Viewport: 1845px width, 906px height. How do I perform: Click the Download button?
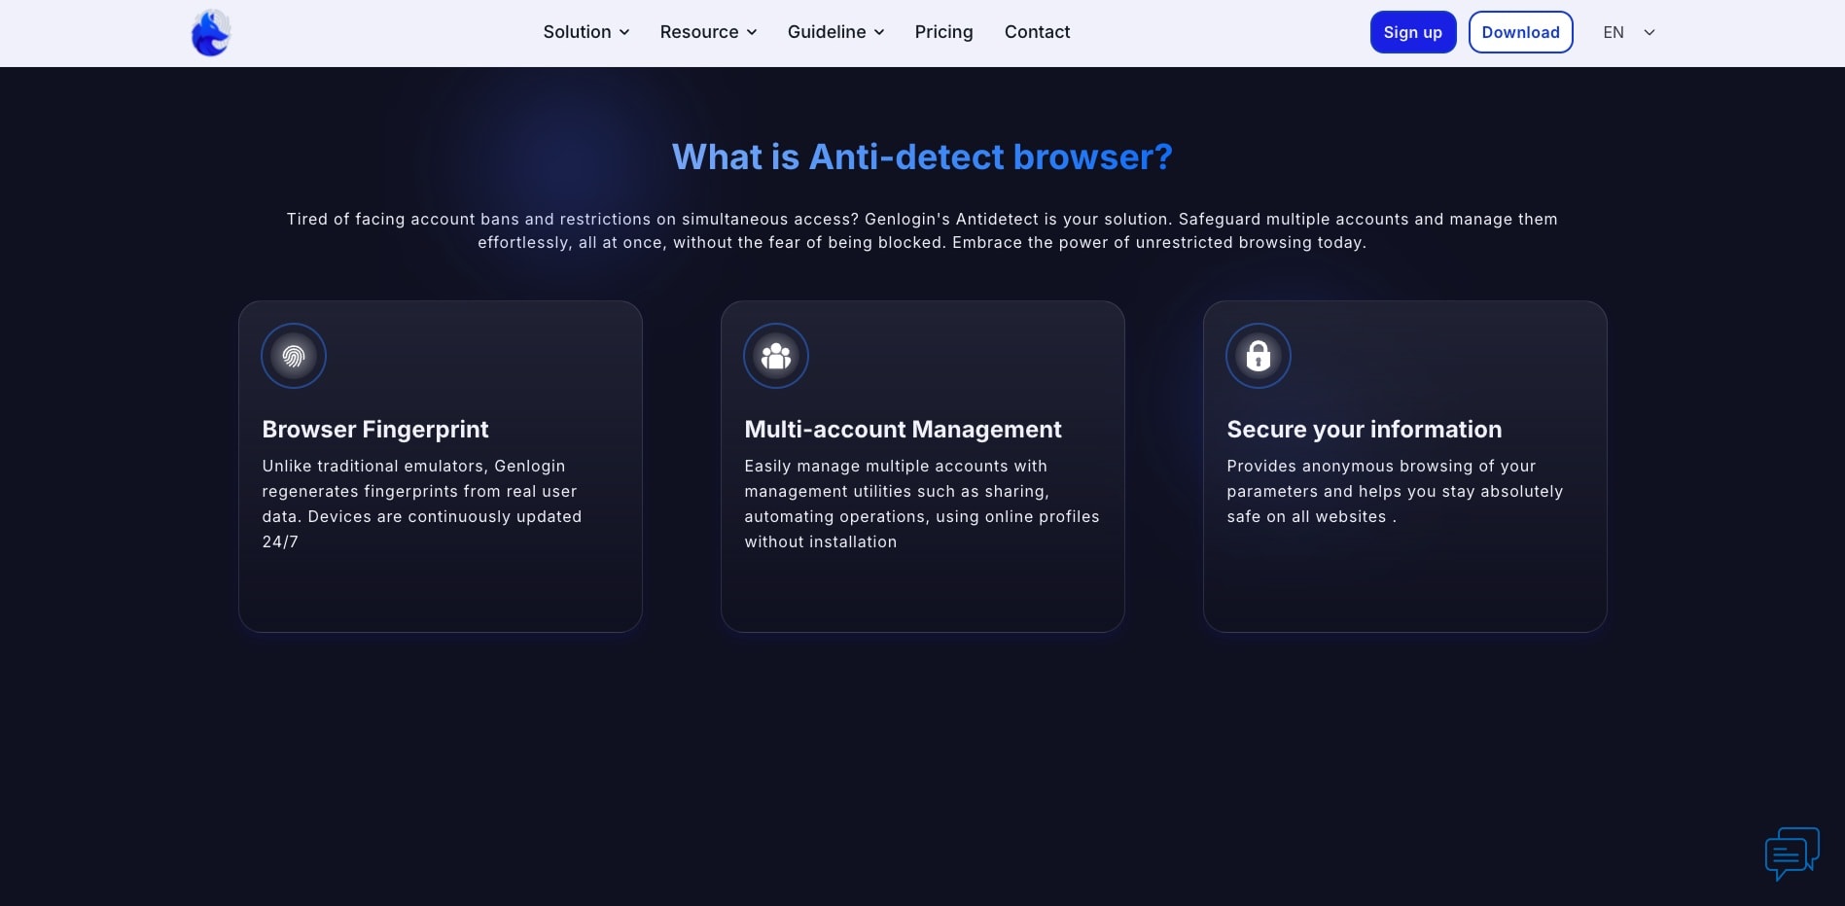click(1520, 32)
